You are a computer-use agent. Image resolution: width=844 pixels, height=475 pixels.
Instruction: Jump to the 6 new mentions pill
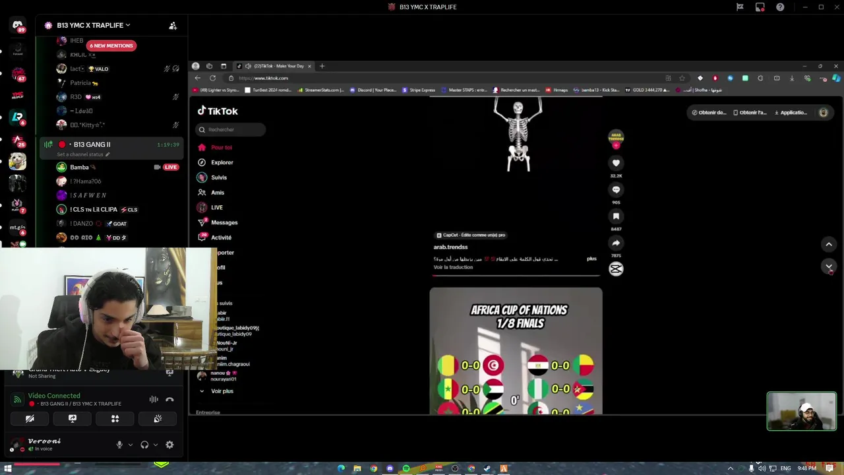[111, 46]
